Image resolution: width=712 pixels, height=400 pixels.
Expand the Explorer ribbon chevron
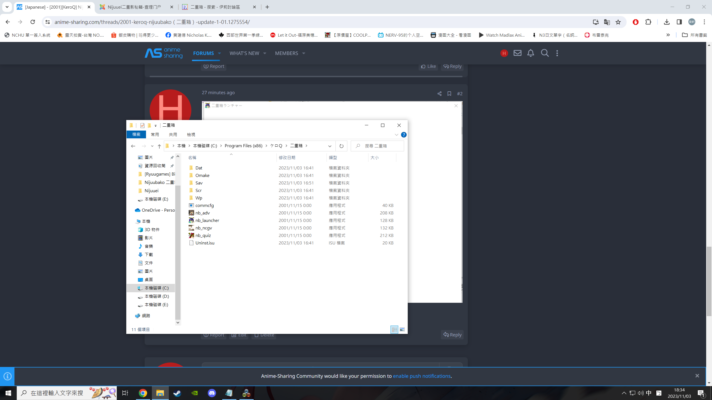coord(396,135)
